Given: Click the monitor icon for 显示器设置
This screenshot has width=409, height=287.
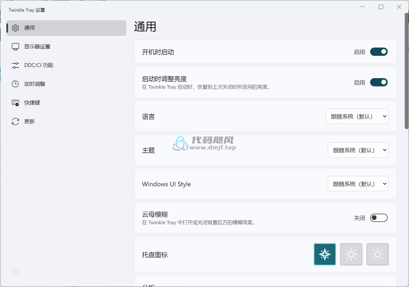Looking at the screenshot, I should (16, 47).
